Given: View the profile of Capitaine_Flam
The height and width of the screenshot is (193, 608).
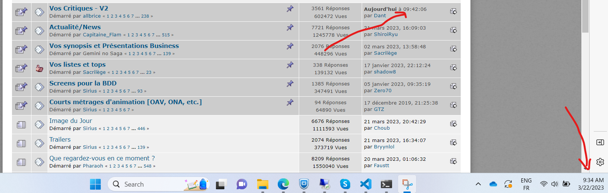Looking at the screenshot, I should [x=102, y=35].
